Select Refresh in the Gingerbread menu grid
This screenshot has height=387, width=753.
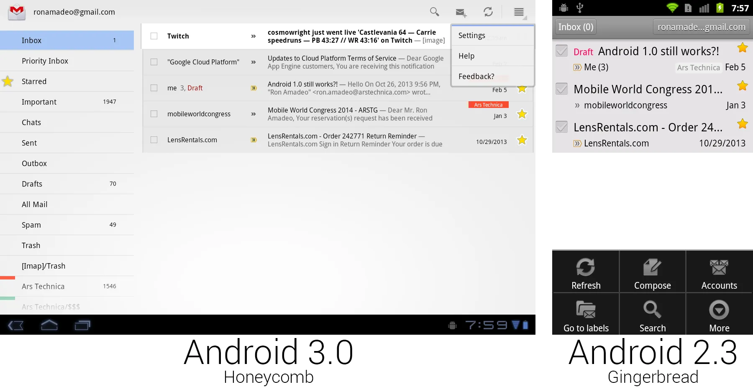[x=585, y=272]
